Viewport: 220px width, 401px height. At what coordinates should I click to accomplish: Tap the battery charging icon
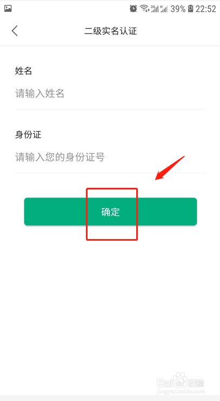(x=190, y=9)
